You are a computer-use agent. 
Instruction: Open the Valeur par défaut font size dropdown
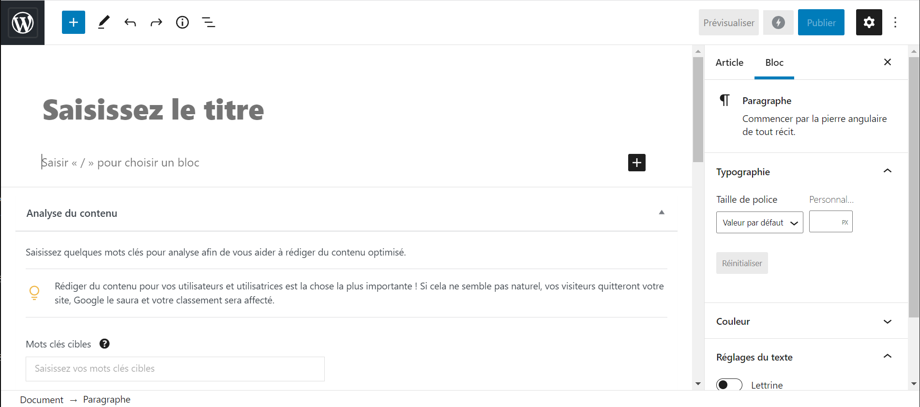(x=760, y=223)
